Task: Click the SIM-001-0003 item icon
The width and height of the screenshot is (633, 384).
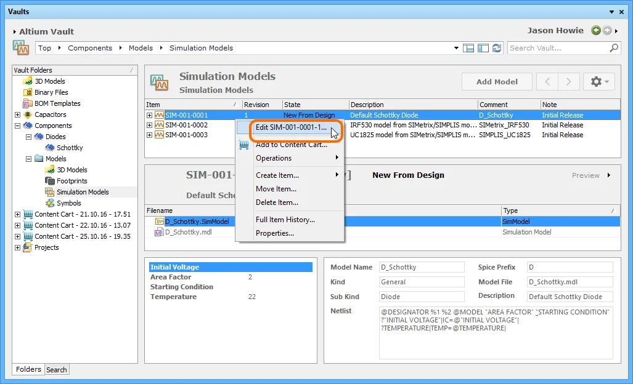Action: click(x=160, y=135)
